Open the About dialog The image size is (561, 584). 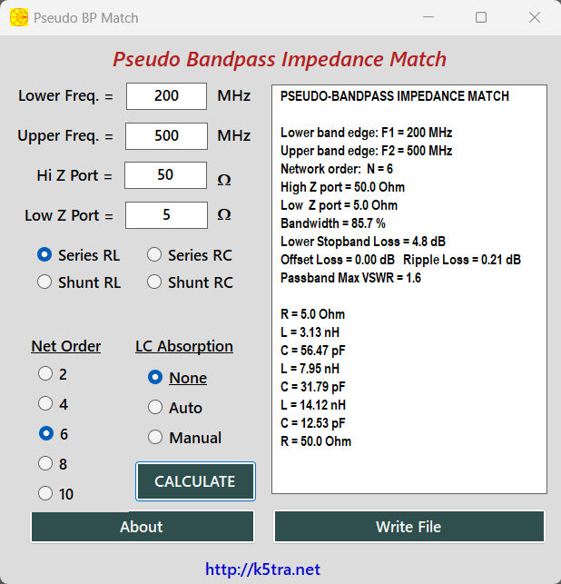click(142, 527)
